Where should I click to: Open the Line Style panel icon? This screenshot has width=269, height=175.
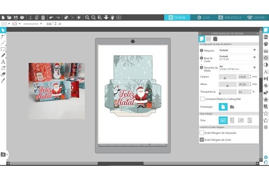tap(266, 51)
